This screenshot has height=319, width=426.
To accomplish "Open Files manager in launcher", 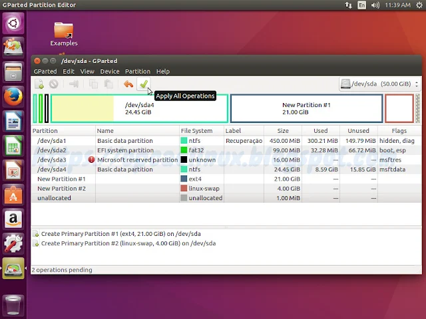I will pos(13,72).
